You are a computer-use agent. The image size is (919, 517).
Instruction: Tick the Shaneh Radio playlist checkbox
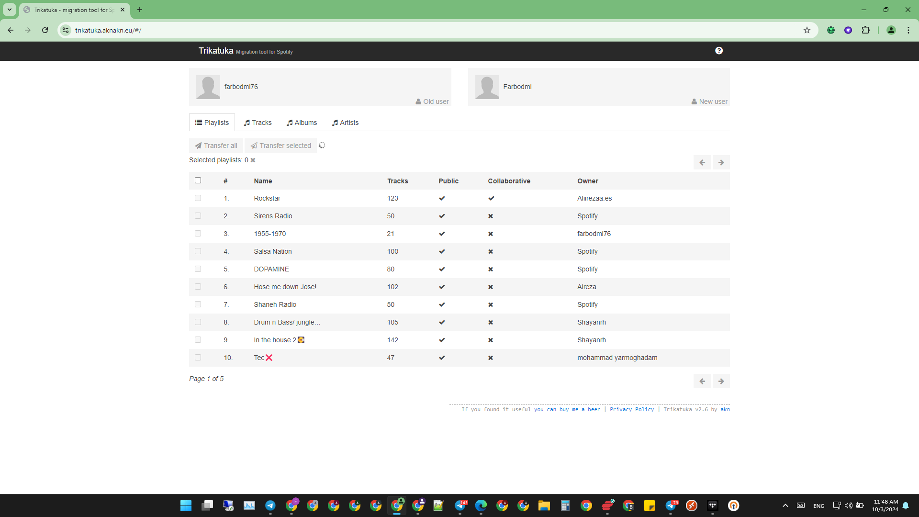(x=198, y=304)
